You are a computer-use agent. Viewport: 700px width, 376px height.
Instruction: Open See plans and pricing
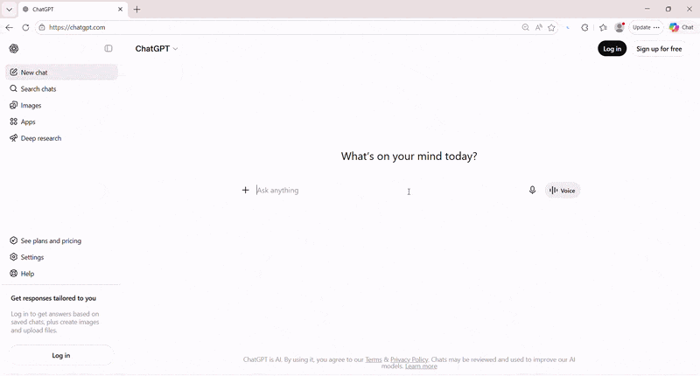pos(61,240)
